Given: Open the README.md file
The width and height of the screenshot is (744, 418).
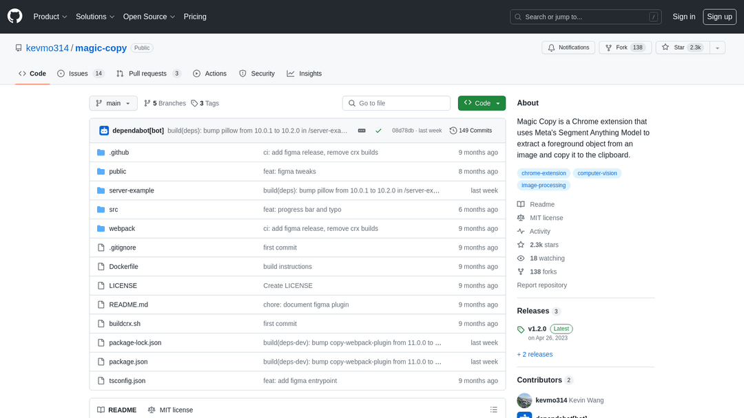Looking at the screenshot, I should tap(129, 305).
